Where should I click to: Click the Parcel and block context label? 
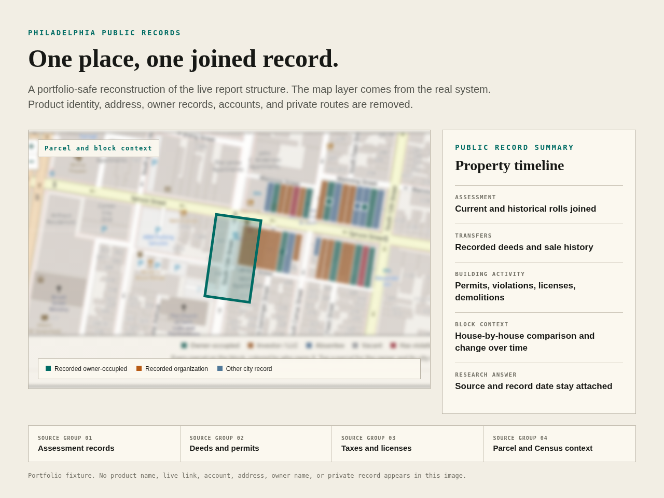99,148
